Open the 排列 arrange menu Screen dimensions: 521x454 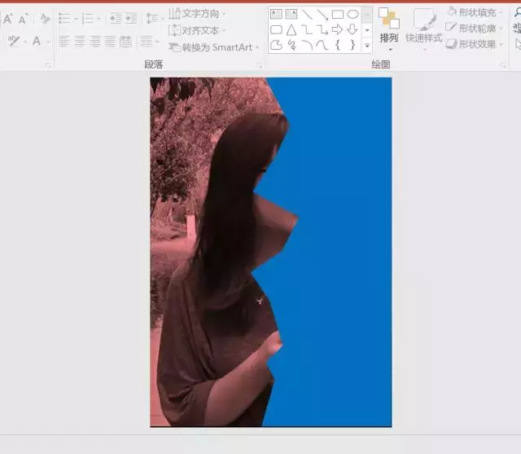point(389,29)
